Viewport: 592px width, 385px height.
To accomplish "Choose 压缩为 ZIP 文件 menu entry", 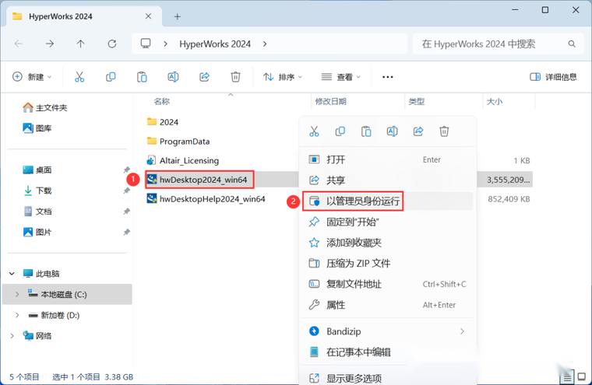I will pos(358,264).
